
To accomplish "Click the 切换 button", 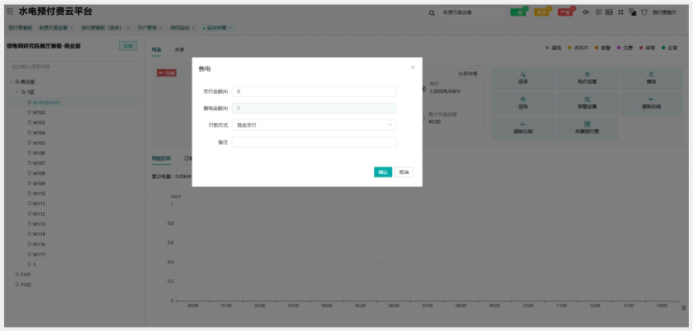I will click(127, 46).
